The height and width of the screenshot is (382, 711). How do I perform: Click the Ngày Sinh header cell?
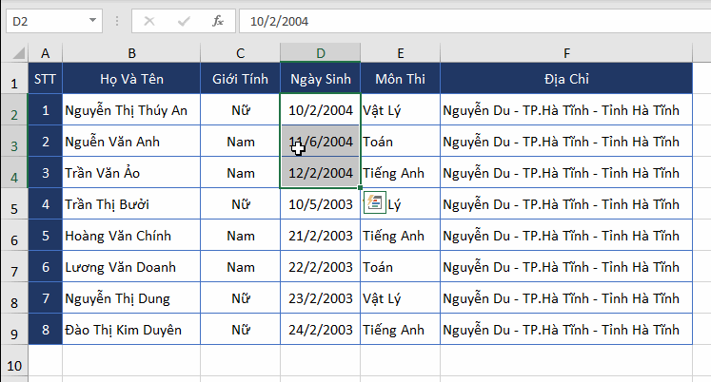coord(320,78)
